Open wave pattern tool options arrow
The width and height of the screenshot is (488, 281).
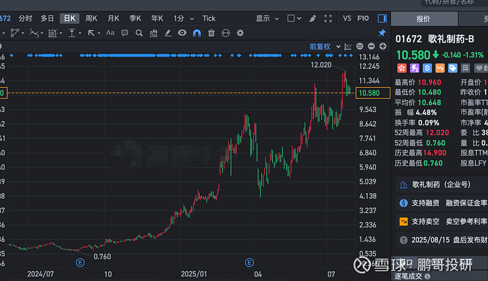click(x=42, y=34)
